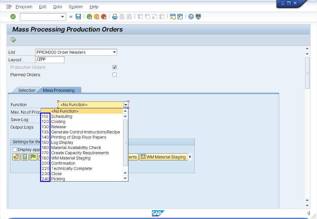Click the red Cancel icon
317x219 pixels.
[x=104, y=17]
